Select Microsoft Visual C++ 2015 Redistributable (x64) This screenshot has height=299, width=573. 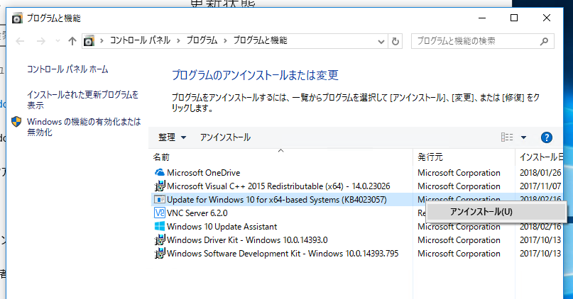[x=278, y=186]
